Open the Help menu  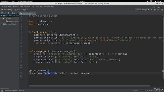[x=53, y=6]
